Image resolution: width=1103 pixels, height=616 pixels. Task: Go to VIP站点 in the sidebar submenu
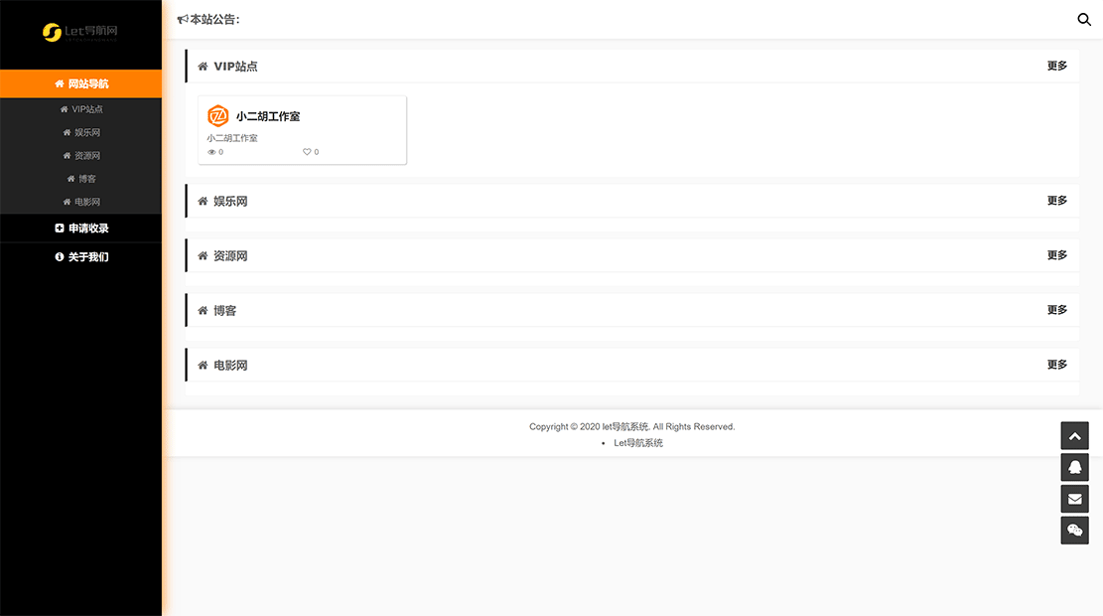pos(81,109)
